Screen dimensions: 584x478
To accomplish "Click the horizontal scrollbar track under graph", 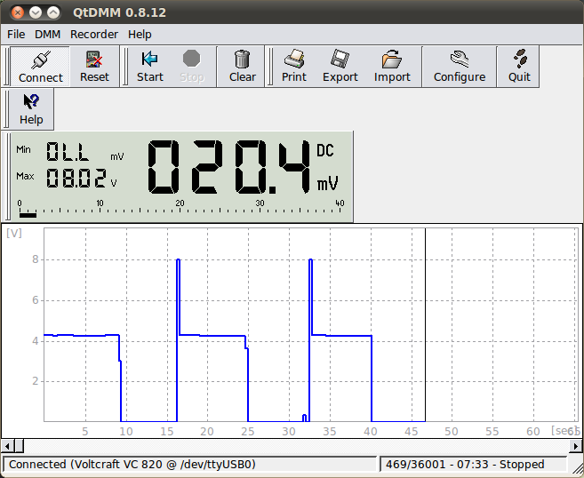I will coord(292,446).
